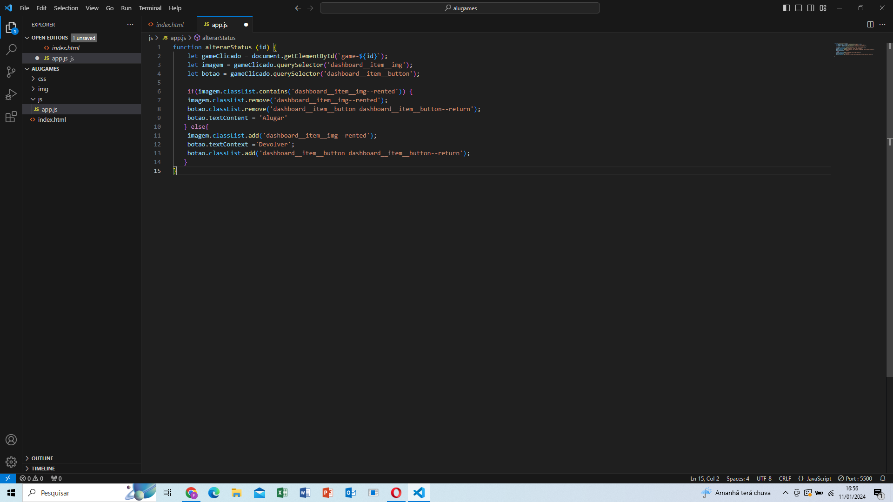Open Run and Debug view

coord(11,94)
